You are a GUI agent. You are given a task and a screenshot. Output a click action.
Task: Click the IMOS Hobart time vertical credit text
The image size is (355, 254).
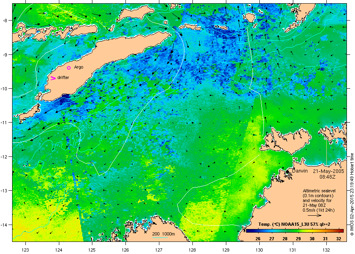[352, 194]
